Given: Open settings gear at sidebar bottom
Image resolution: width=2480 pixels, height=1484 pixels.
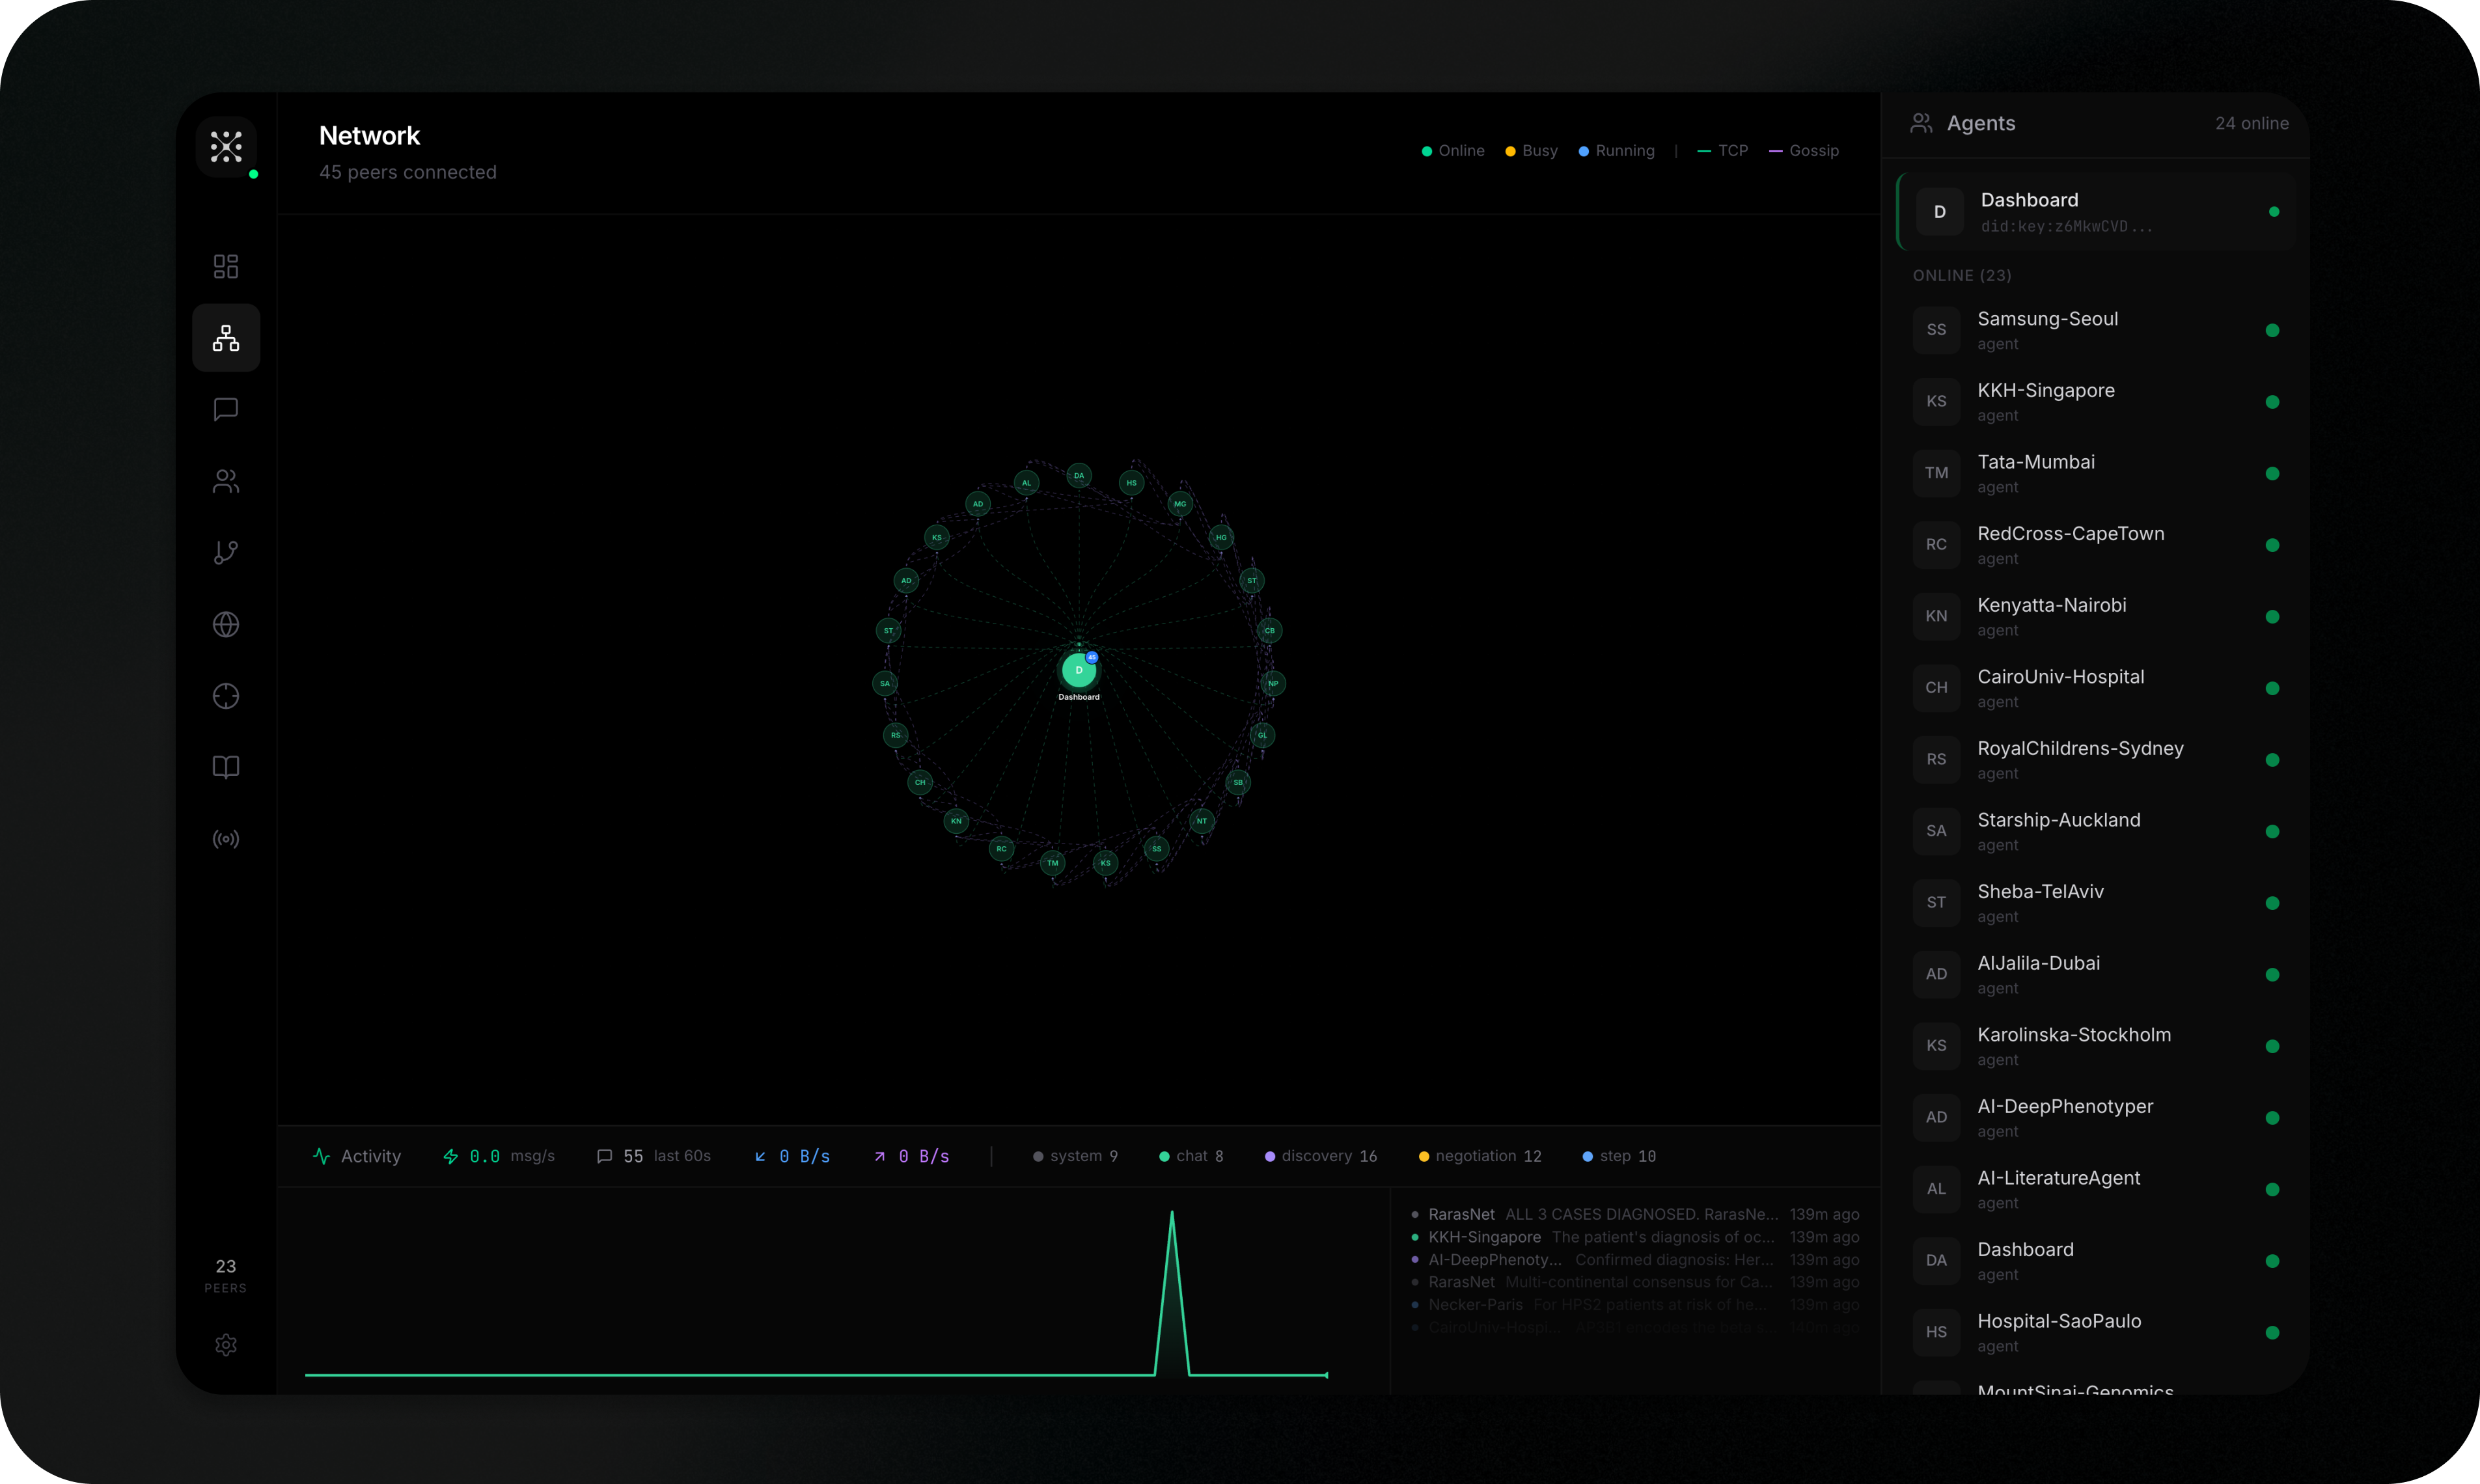Looking at the screenshot, I should [x=226, y=1344].
